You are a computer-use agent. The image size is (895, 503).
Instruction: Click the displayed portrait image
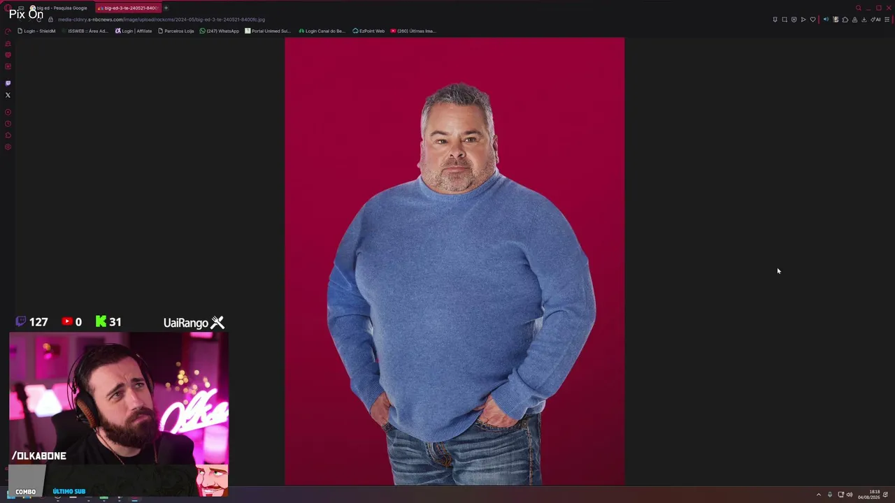click(454, 261)
